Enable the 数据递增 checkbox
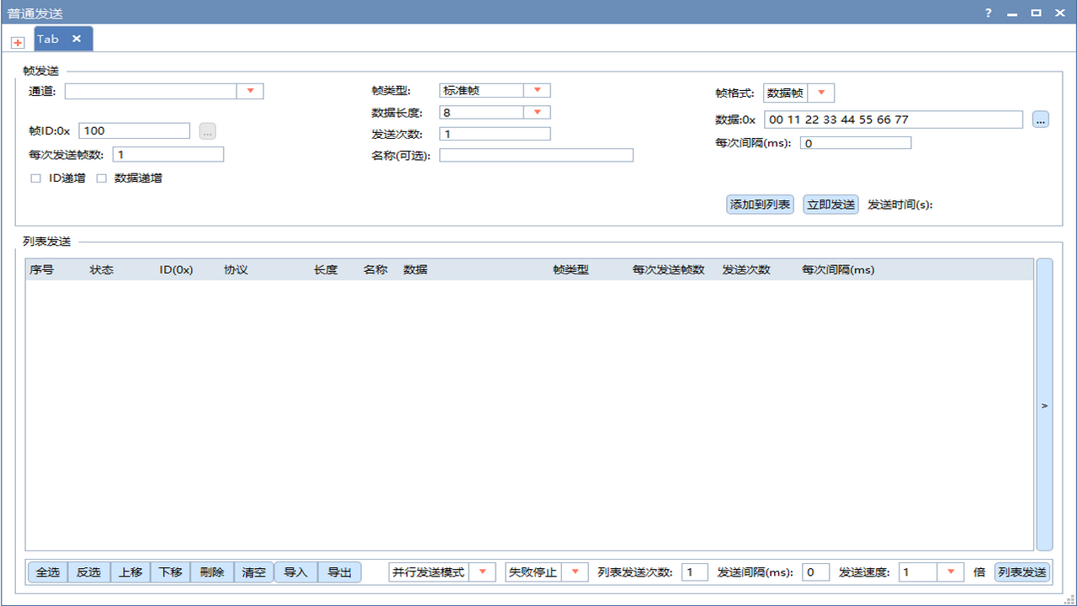Screen dimensions: 1077x606 point(102,178)
